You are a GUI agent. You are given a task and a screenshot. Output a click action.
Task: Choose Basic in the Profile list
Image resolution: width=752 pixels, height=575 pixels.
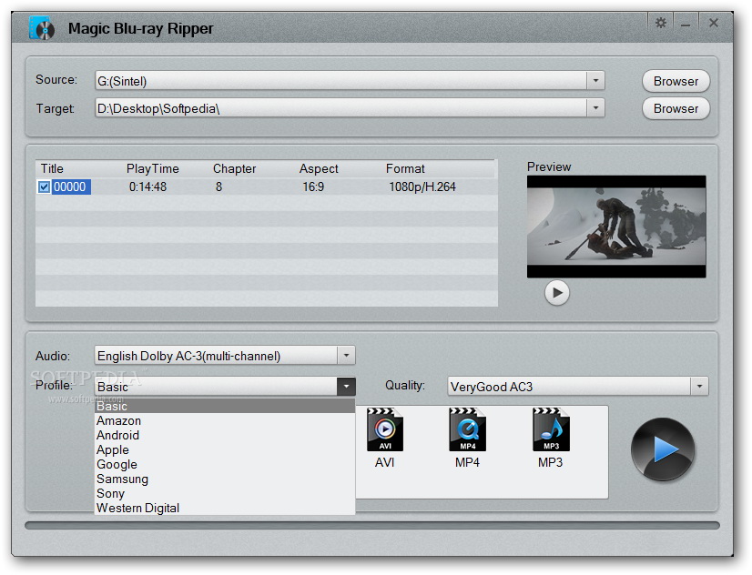tap(225, 406)
